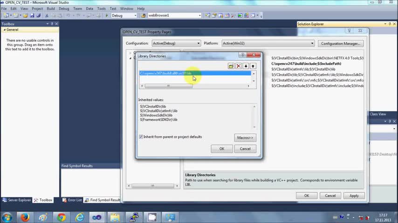
Task: Open the Windows Start menu
Action: (x=7, y=217)
